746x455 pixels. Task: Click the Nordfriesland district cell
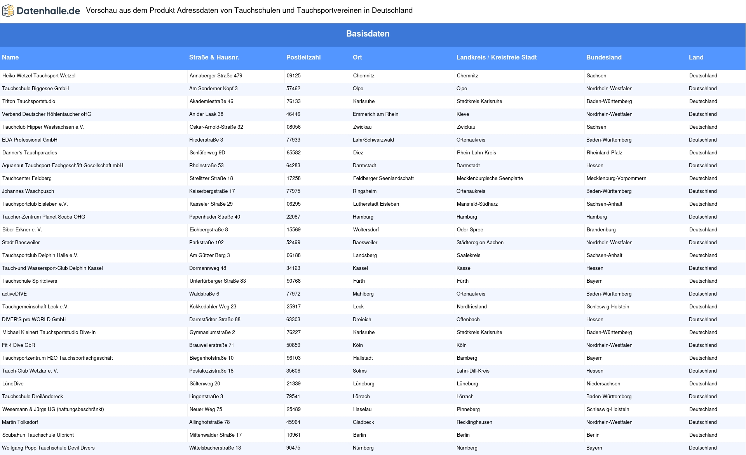coord(472,307)
